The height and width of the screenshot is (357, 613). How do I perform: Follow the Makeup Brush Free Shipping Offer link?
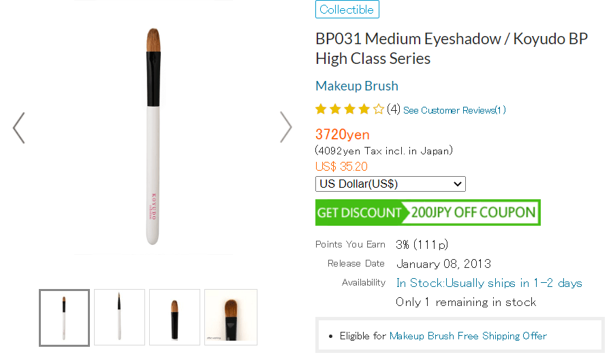(x=468, y=336)
